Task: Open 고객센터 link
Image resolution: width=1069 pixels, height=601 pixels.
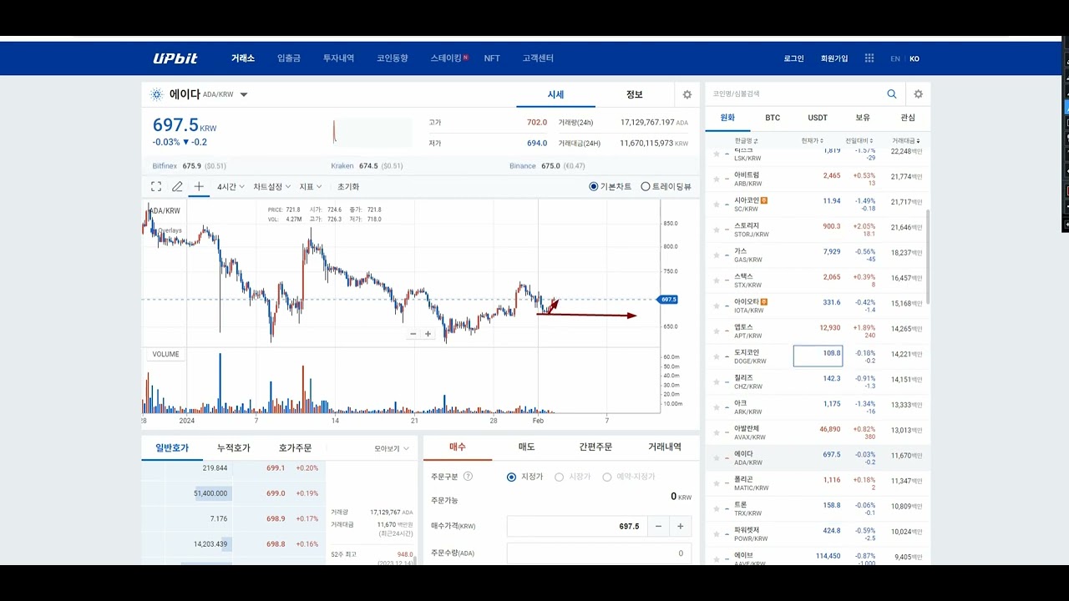Action: coord(538,58)
